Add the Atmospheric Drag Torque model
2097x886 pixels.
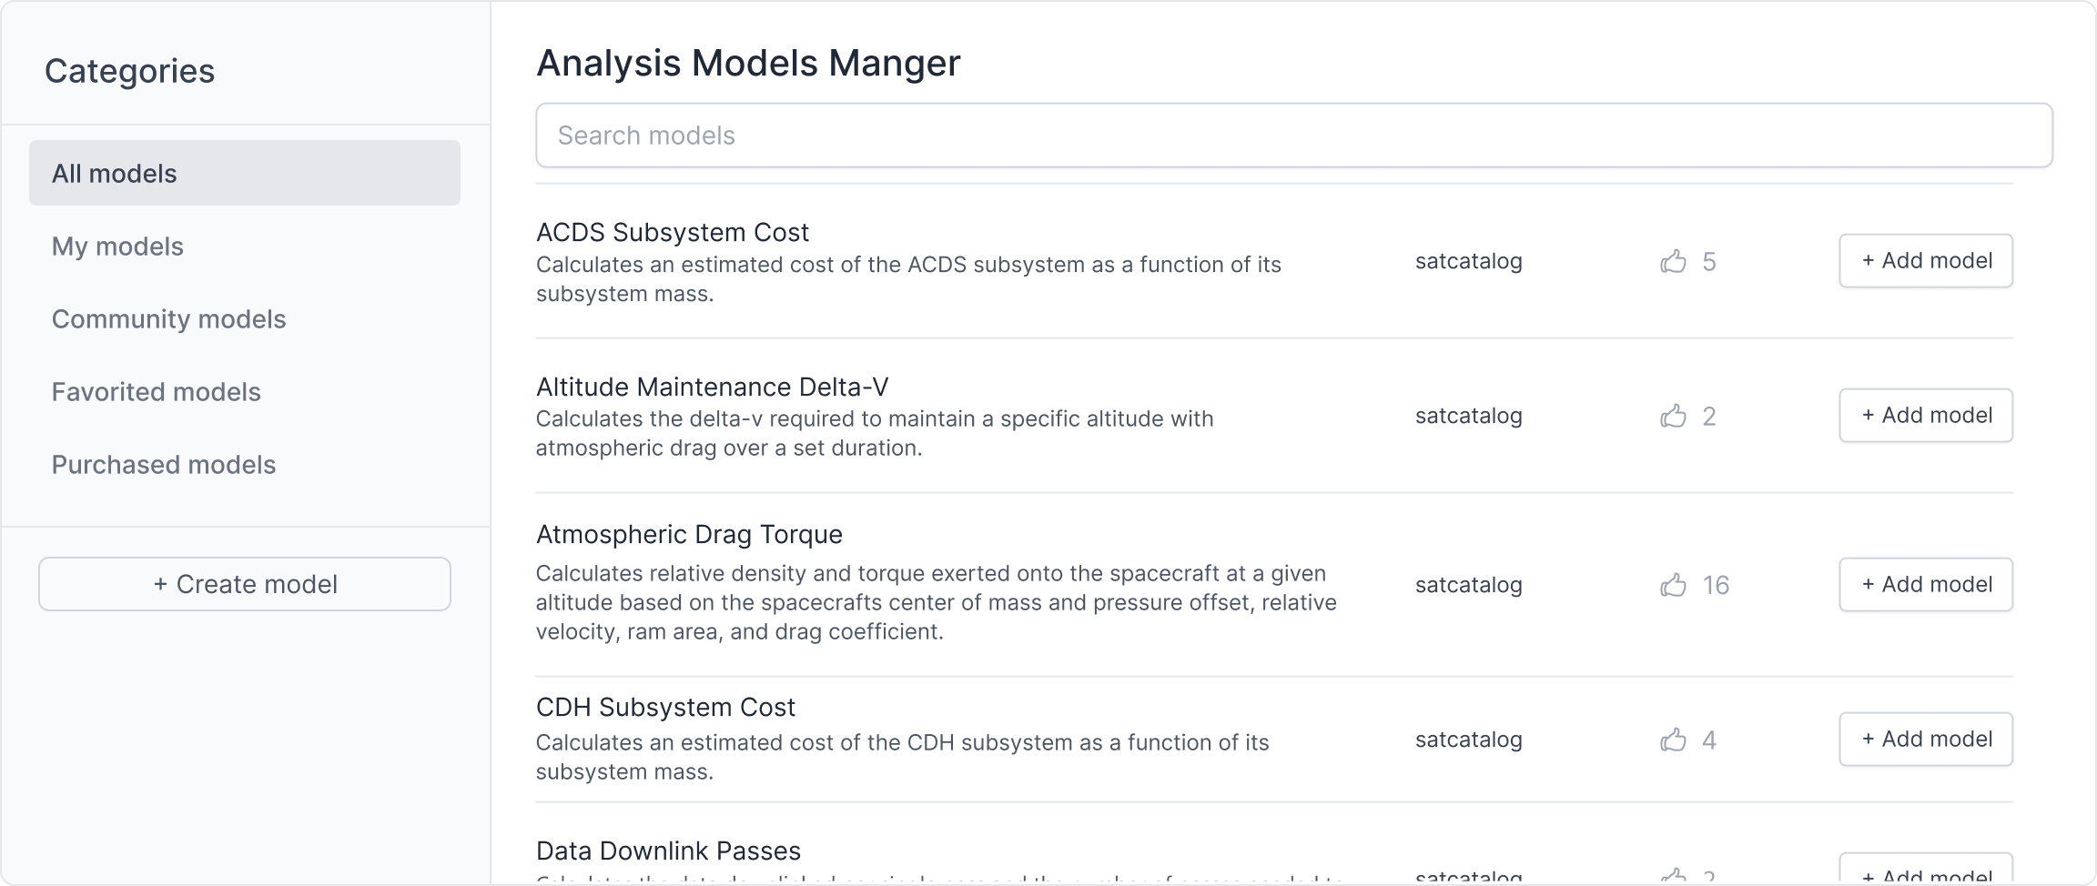point(1925,584)
